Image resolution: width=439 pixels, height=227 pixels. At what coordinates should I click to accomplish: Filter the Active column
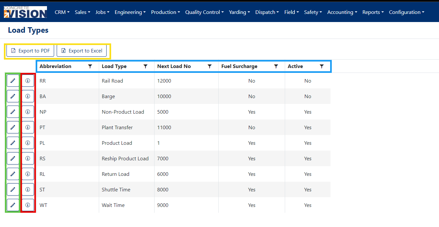(322, 66)
